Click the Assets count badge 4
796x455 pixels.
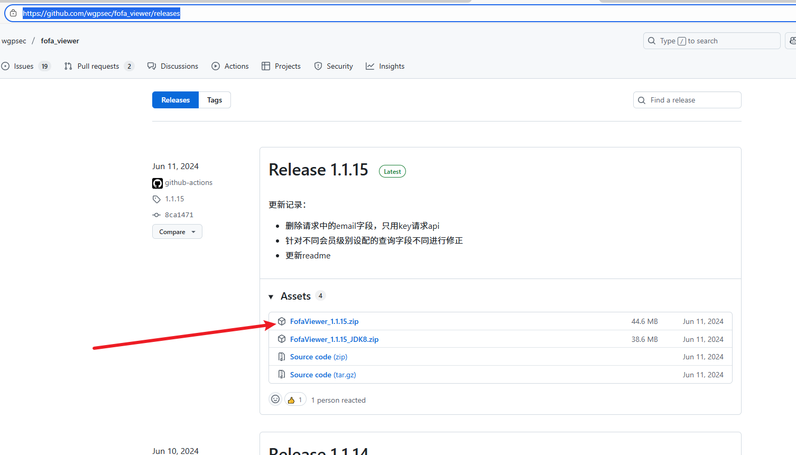pos(320,295)
